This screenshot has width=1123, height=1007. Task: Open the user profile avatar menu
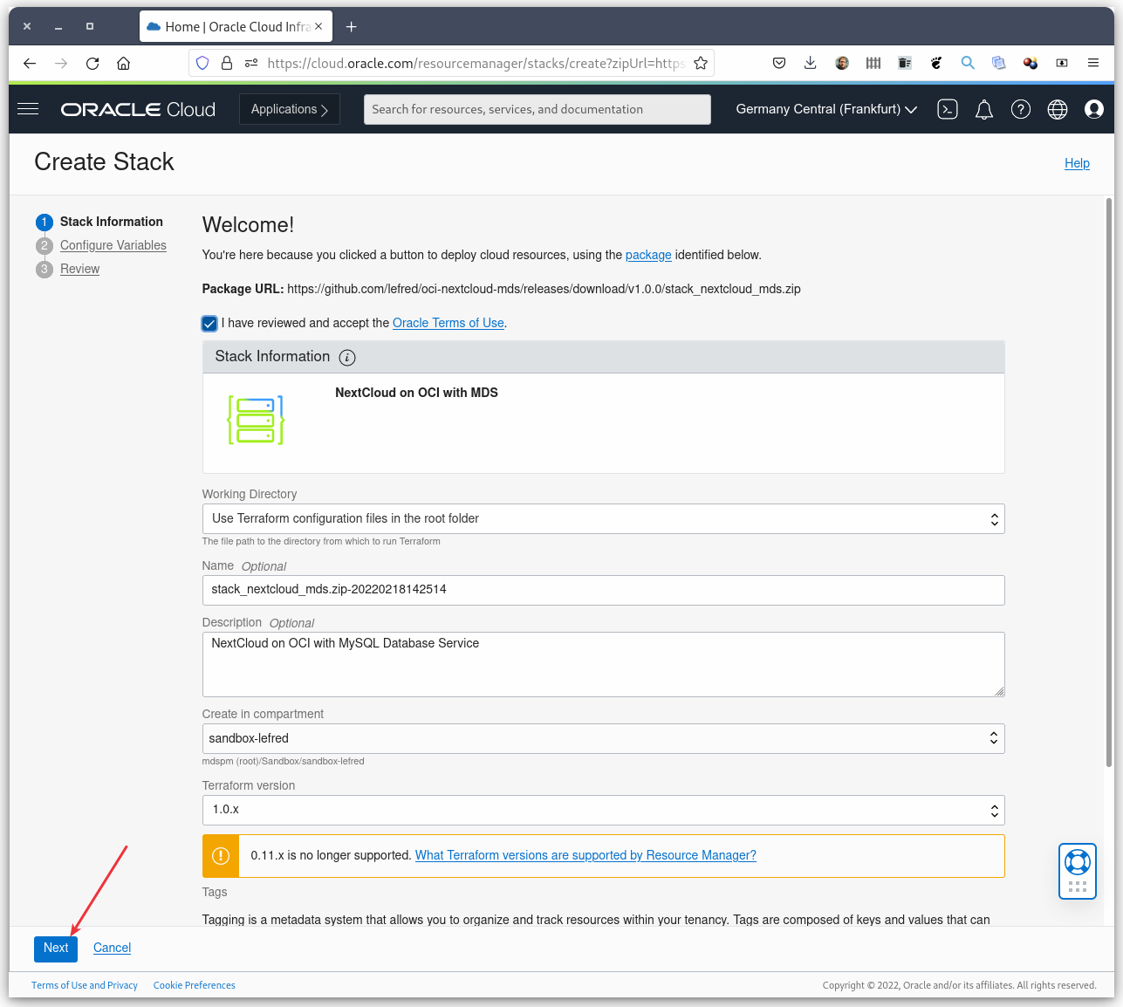pyautogui.click(x=1094, y=109)
